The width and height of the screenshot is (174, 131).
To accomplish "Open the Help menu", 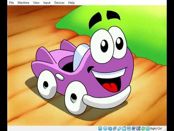I will 71,3.
